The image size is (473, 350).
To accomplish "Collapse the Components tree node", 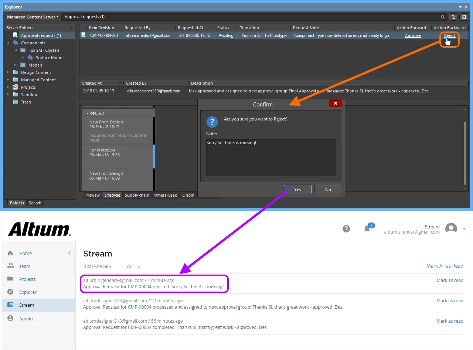I will (8, 43).
